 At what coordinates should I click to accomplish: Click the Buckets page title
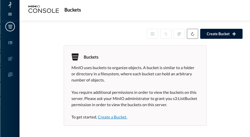coord(73,10)
